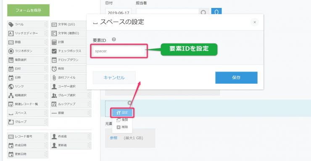
Task: Click the gear icon on the space field
Action: point(129,103)
